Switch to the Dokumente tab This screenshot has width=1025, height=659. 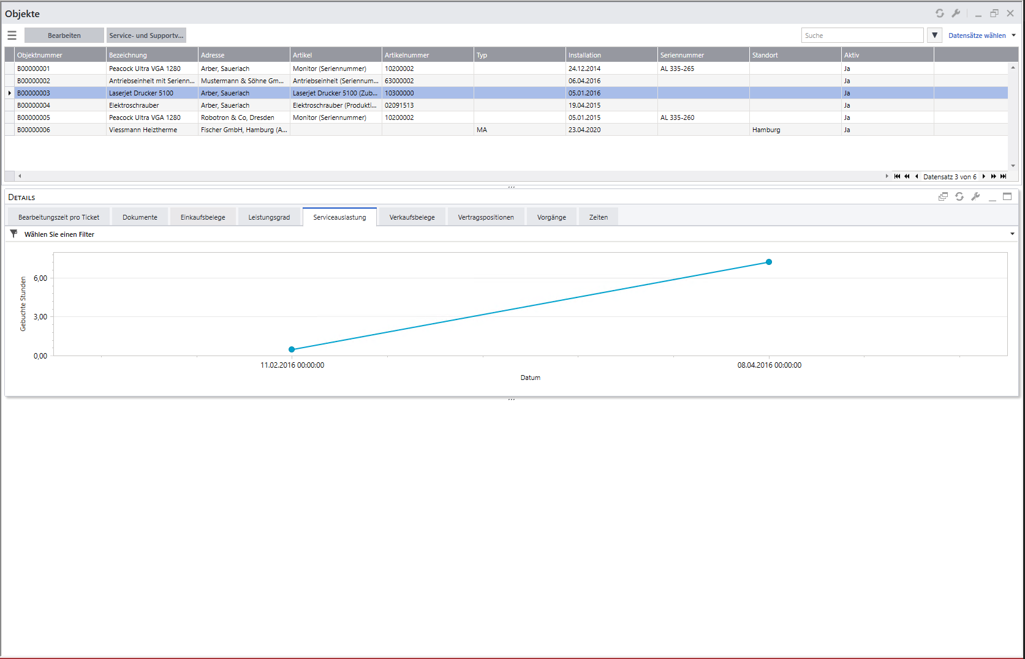(140, 217)
